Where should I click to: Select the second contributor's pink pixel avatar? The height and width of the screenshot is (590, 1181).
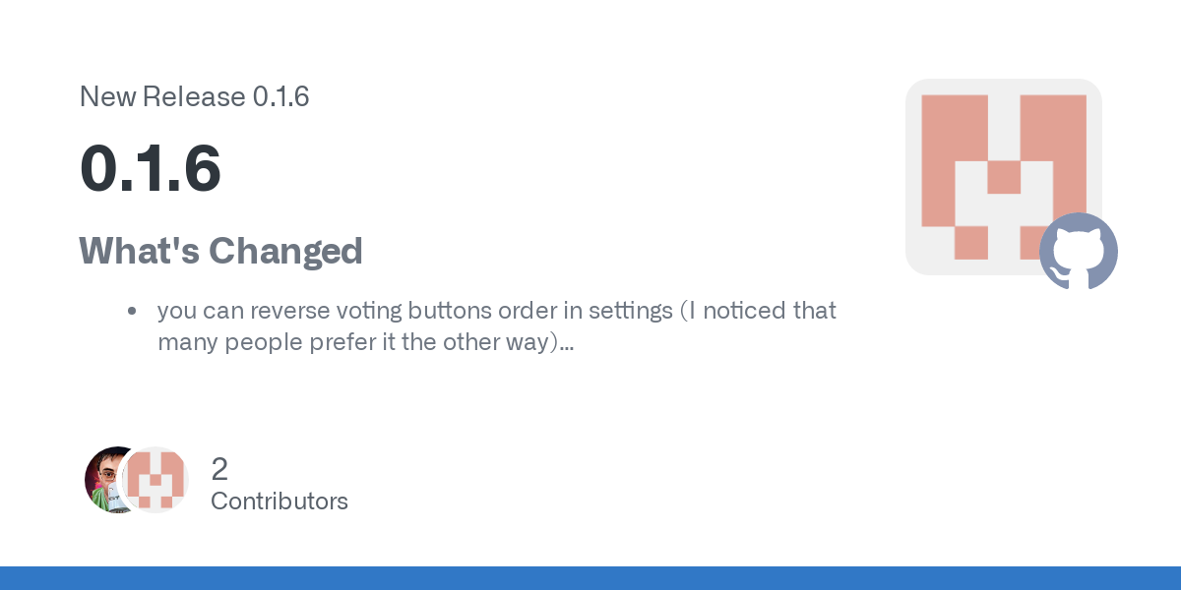[x=155, y=480]
